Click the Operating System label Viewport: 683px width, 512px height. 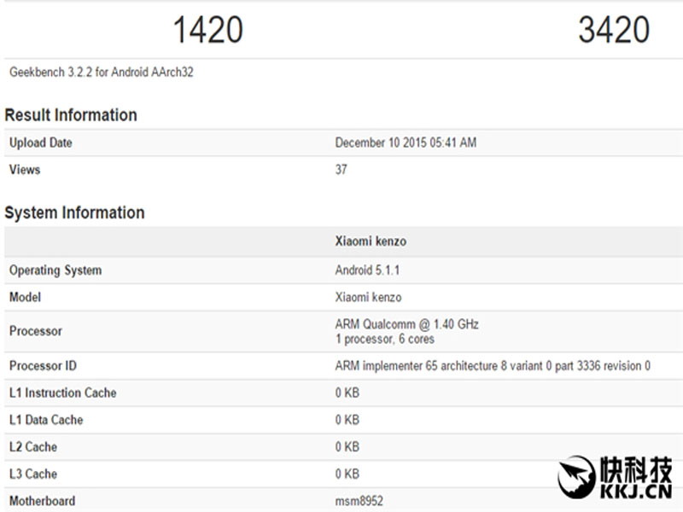pos(55,271)
